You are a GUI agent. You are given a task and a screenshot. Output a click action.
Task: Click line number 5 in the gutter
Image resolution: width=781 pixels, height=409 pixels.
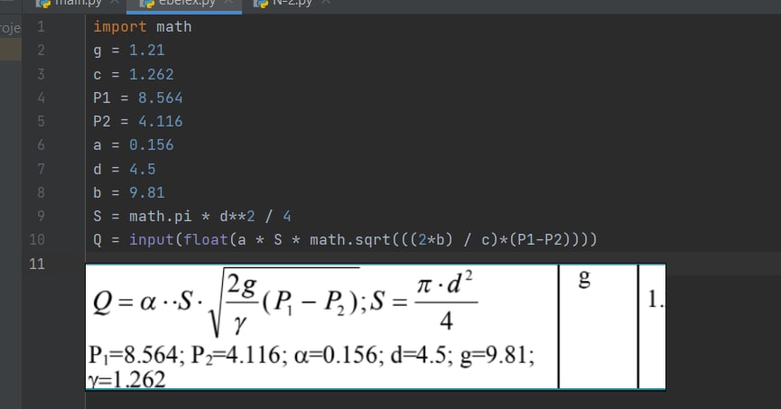click(41, 122)
